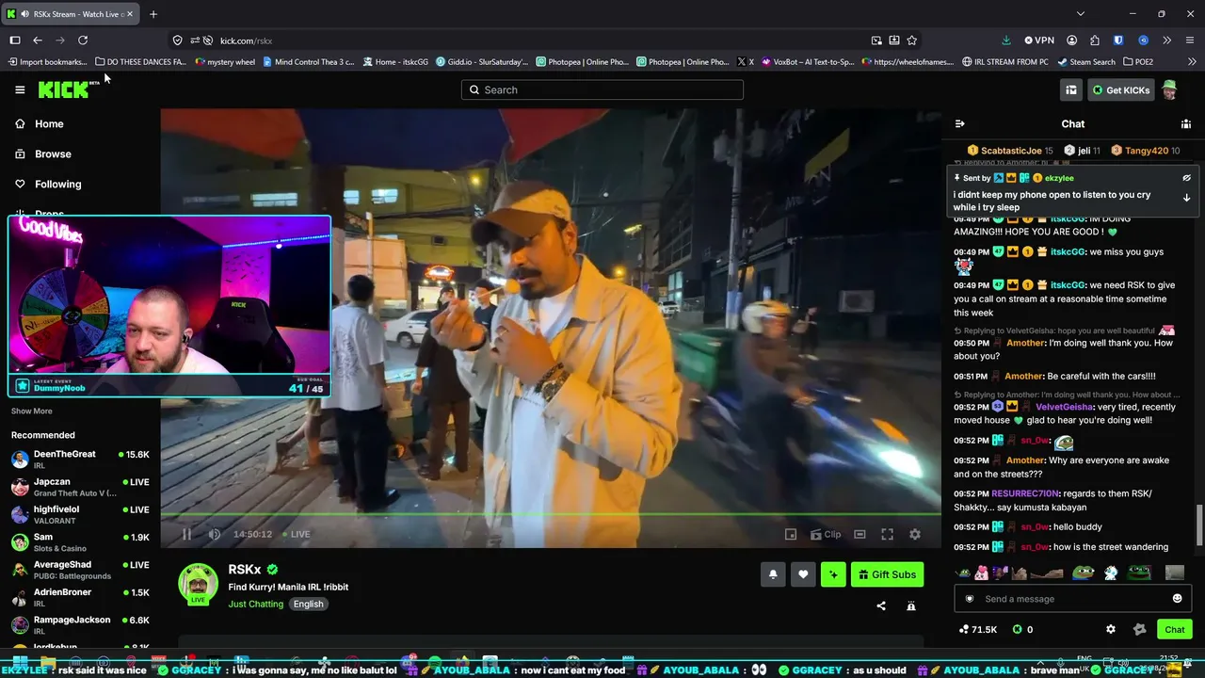Open Browse in the sidebar
Viewport: 1205px width, 678px height.
(x=43, y=153)
